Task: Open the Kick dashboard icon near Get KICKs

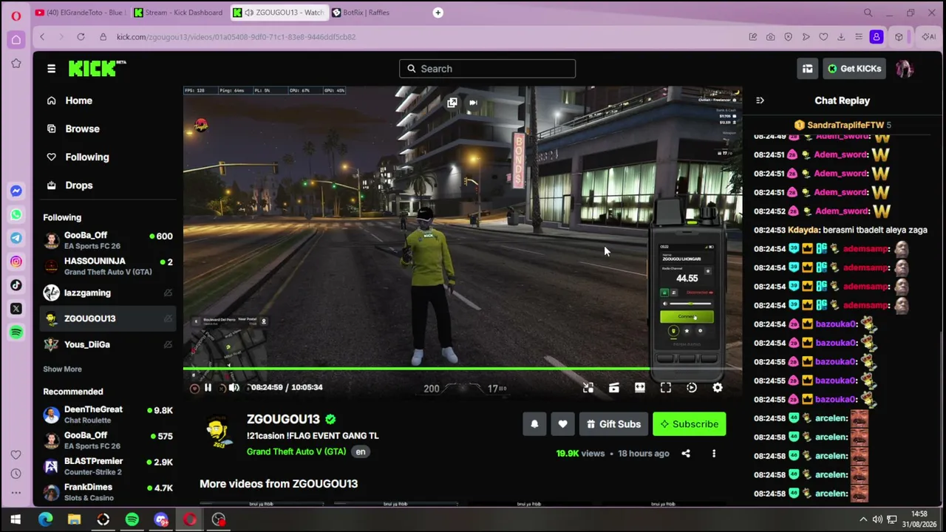Action: [x=807, y=69]
